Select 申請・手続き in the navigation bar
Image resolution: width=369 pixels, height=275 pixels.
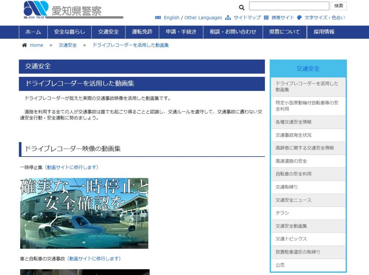click(x=181, y=32)
